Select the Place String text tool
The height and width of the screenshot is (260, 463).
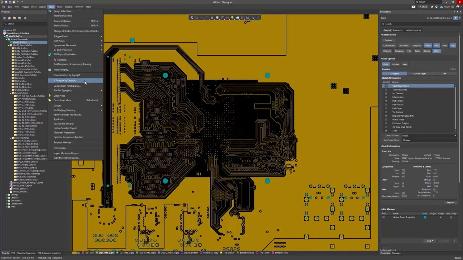point(253,18)
